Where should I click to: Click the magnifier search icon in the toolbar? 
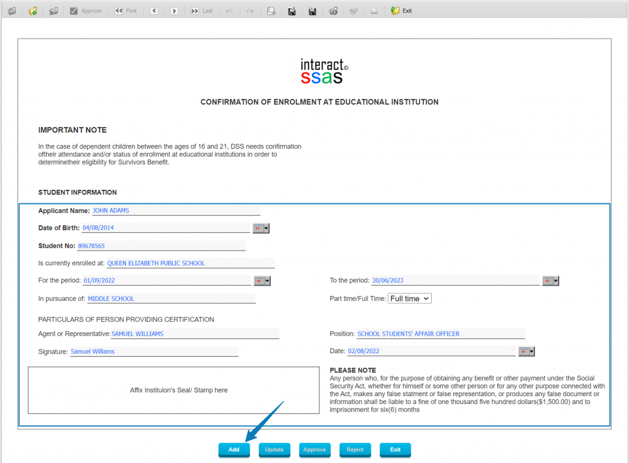[x=270, y=11]
